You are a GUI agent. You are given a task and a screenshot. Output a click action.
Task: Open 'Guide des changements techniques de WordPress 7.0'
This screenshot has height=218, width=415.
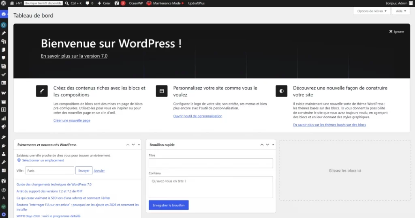(x=54, y=184)
